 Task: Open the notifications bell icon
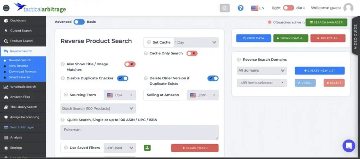[225, 8]
